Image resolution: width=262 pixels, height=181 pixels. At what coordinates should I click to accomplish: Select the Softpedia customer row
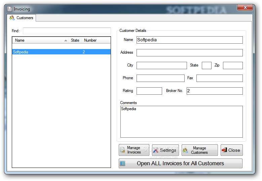pos(61,52)
